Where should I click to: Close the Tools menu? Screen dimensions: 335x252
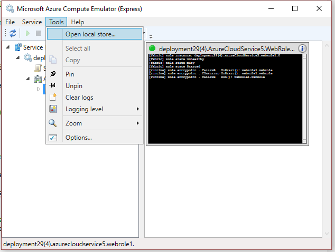click(x=57, y=22)
